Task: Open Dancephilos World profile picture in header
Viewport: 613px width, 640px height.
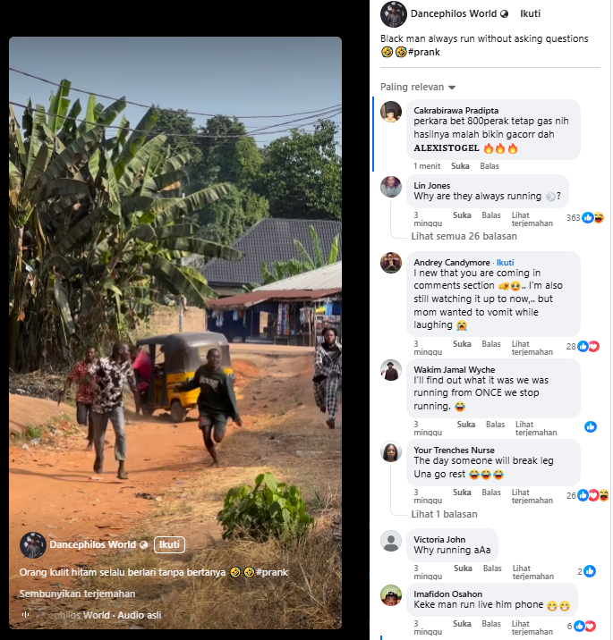Action: point(393,14)
